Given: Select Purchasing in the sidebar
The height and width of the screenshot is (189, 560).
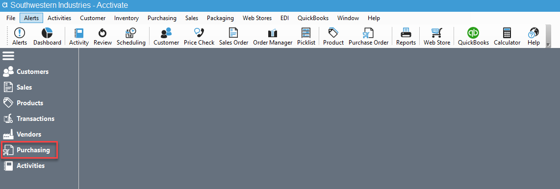Looking at the screenshot, I should point(29,150).
